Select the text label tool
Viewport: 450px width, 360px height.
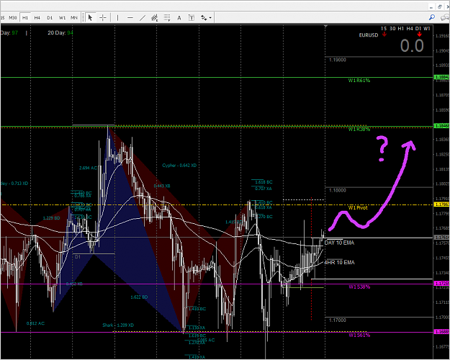coord(192,18)
